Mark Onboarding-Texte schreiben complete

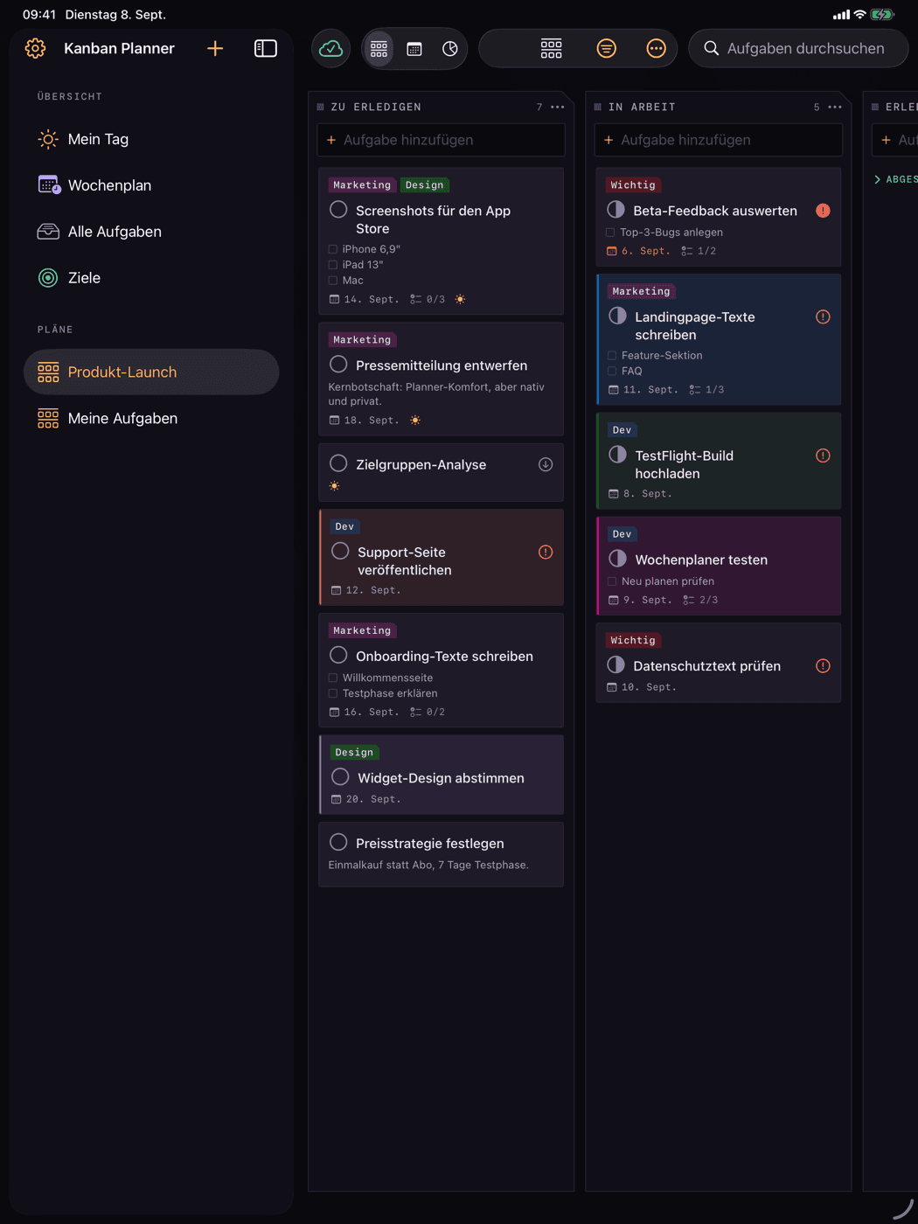(x=338, y=655)
